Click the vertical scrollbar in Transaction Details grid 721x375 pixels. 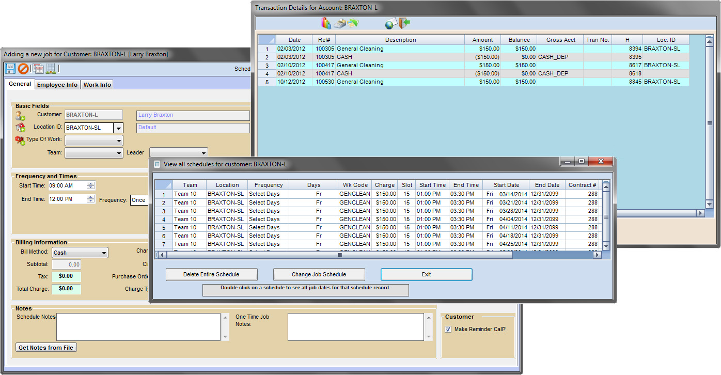tap(710, 123)
